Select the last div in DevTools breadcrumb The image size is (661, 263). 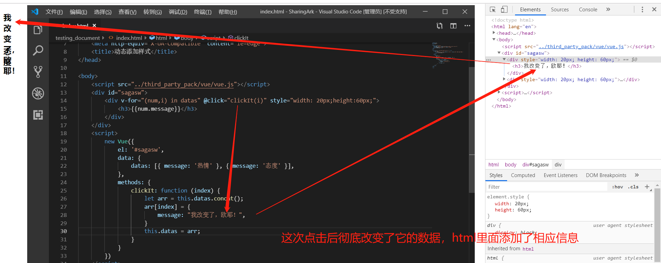coord(558,165)
